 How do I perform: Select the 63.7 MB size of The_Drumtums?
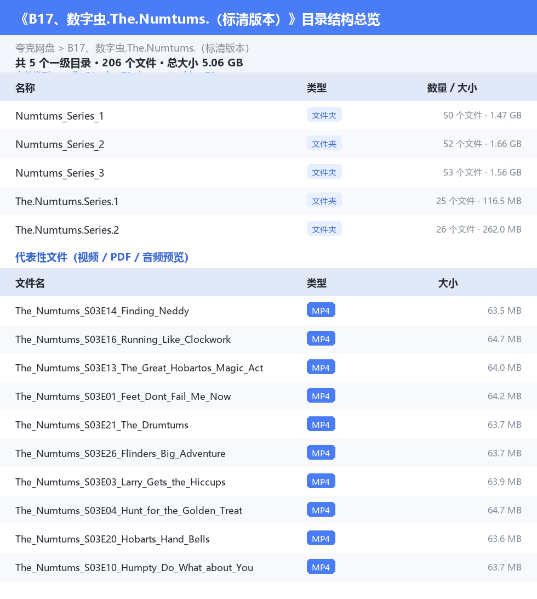click(505, 425)
